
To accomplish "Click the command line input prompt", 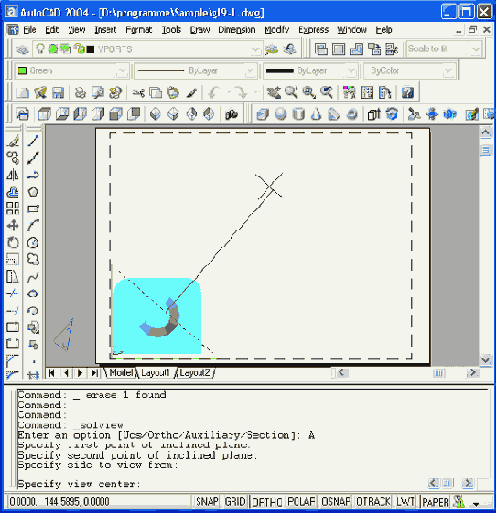I will [x=79, y=484].
